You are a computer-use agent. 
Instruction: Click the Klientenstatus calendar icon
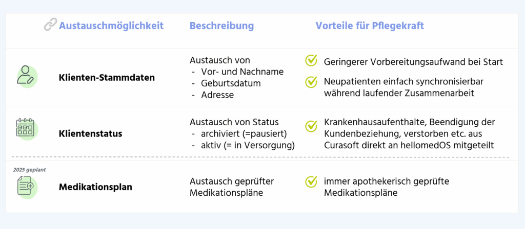pos(25,128)
